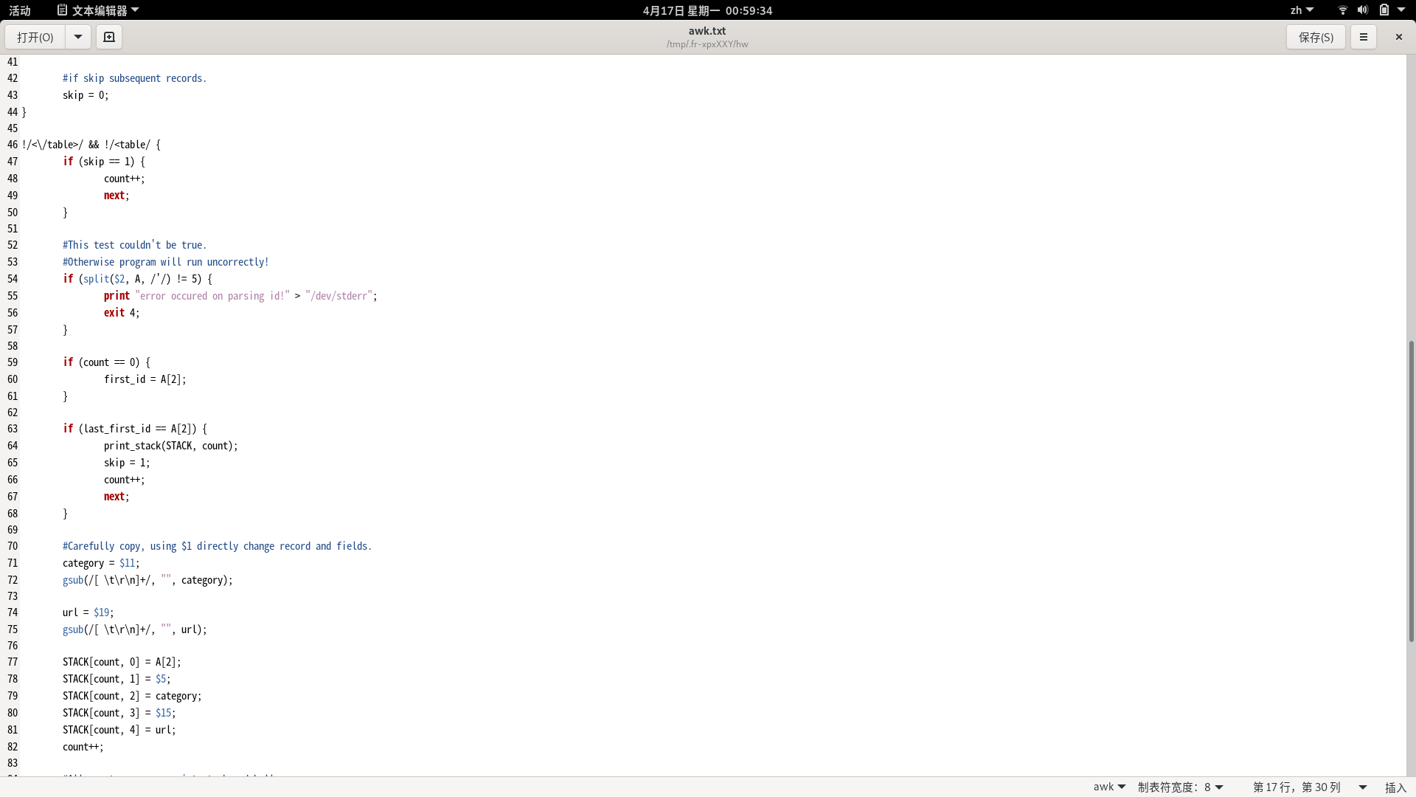Click the awk.txt window title

pos(707,31)
